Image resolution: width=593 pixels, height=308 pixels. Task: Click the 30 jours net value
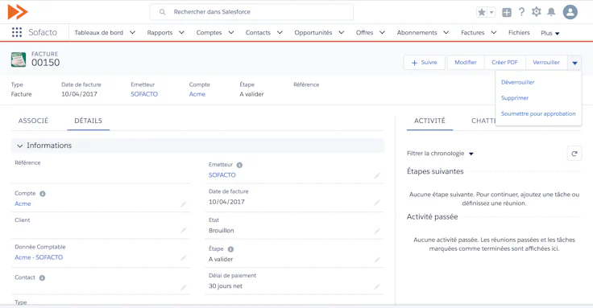(x=226, y=286)
